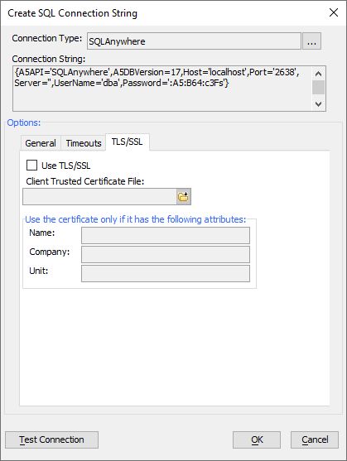Enable the Use TLS/SSL checkbox

pyautogui.click(x=31, y=166)
